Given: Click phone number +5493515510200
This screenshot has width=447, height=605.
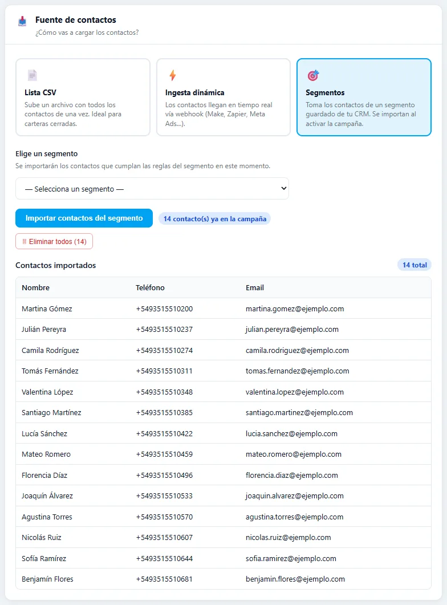Looking at the screenshot, I should (164, 308).
